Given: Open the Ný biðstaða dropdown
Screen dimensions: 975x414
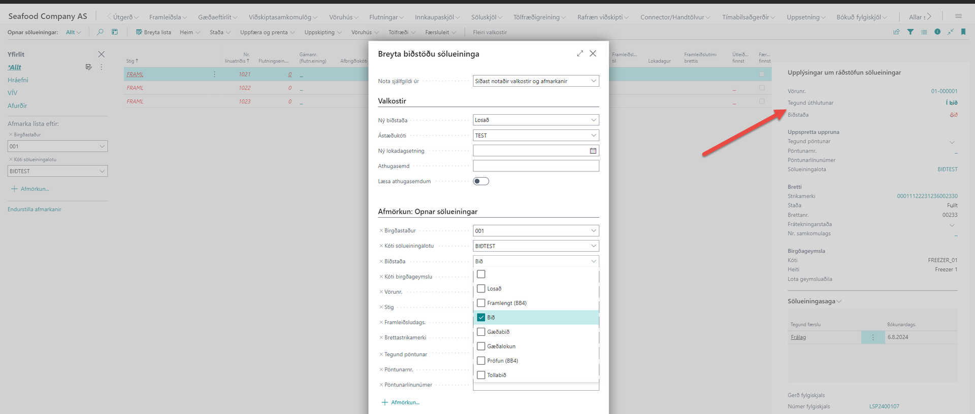Looking at the screenshot, I should (536, 120).
